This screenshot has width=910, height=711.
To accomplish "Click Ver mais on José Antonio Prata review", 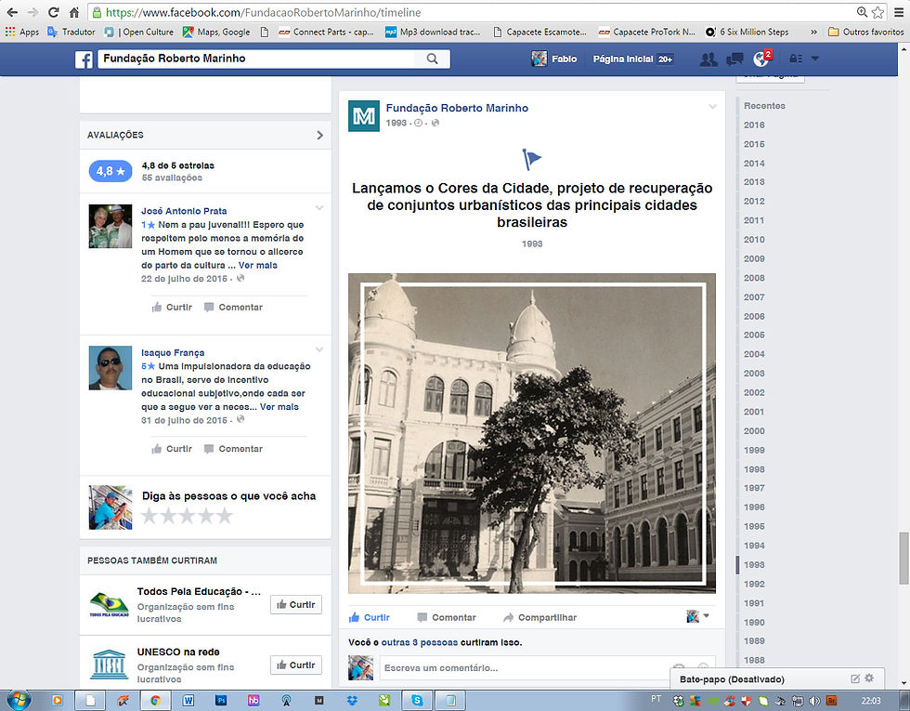I will pyautogui.click(x=258, y=265).
